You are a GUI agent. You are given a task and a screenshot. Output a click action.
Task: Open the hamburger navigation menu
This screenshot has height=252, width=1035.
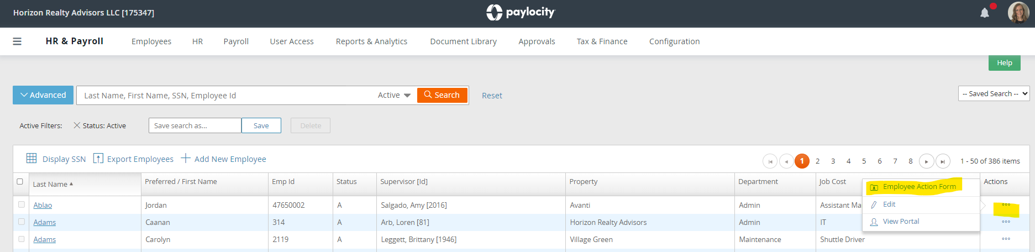pos(17,41)
